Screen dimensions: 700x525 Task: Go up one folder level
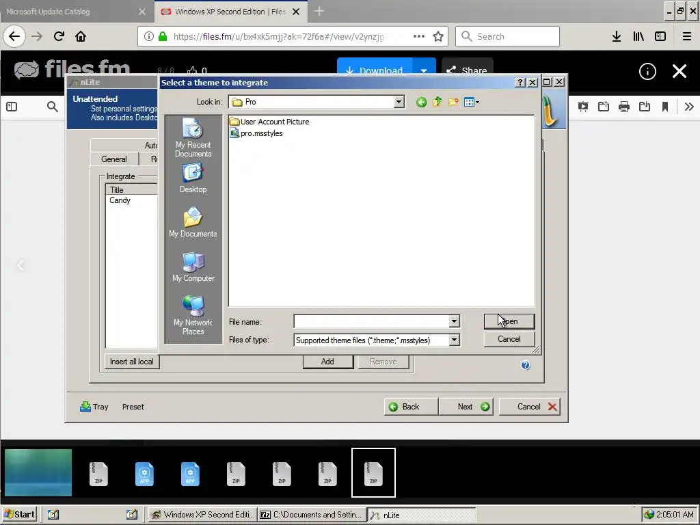[437, 103]
